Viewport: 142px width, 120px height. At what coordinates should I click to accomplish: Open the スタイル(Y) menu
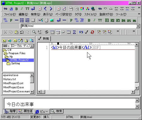coord(90,14)
